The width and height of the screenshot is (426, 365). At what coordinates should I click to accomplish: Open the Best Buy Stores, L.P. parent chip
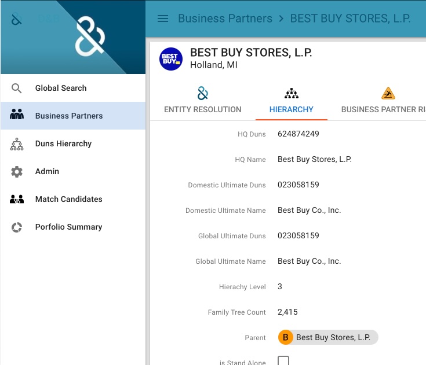pyautogui.click(x=328, y=337)
